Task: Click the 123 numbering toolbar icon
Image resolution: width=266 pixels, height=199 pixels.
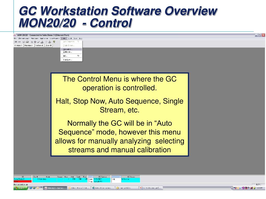Action: point(50,42)
